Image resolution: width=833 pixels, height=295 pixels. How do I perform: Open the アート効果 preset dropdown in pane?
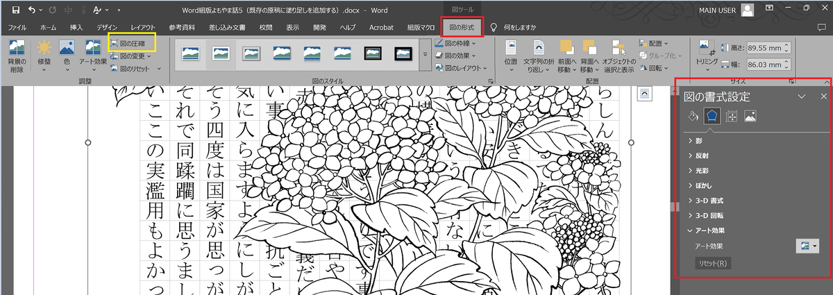(807, 246)
